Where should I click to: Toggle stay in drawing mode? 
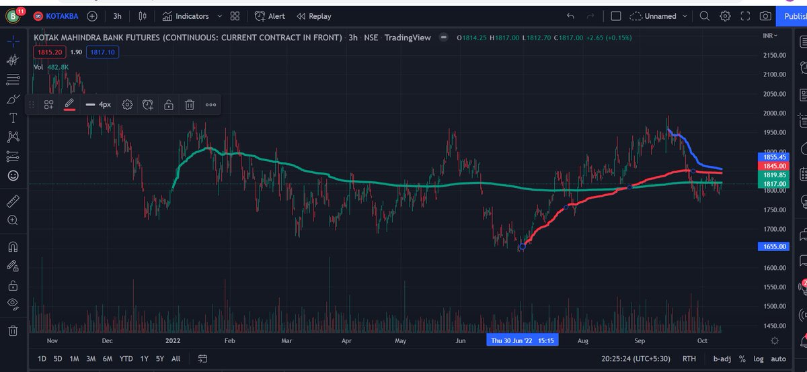[x=13, y=266]
